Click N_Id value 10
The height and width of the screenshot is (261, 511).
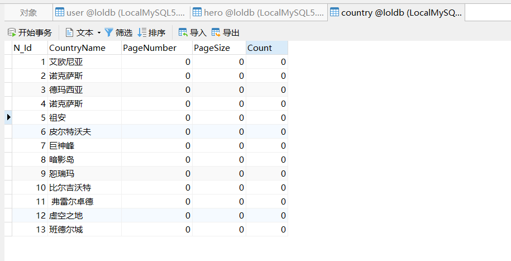point(30,188)
